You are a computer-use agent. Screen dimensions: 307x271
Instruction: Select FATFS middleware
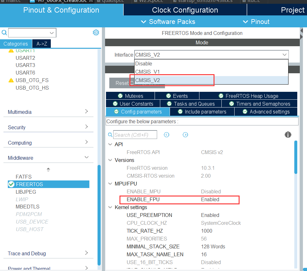[24, 177]
